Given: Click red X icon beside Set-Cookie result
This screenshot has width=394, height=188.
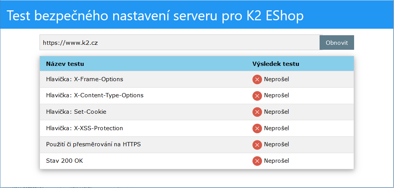Looking at the screenshot, I should pos(257,112).
